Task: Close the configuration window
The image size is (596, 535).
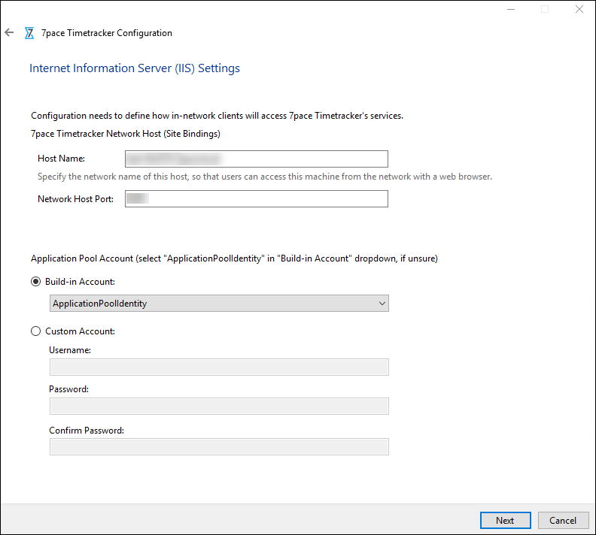Action: 579,9
